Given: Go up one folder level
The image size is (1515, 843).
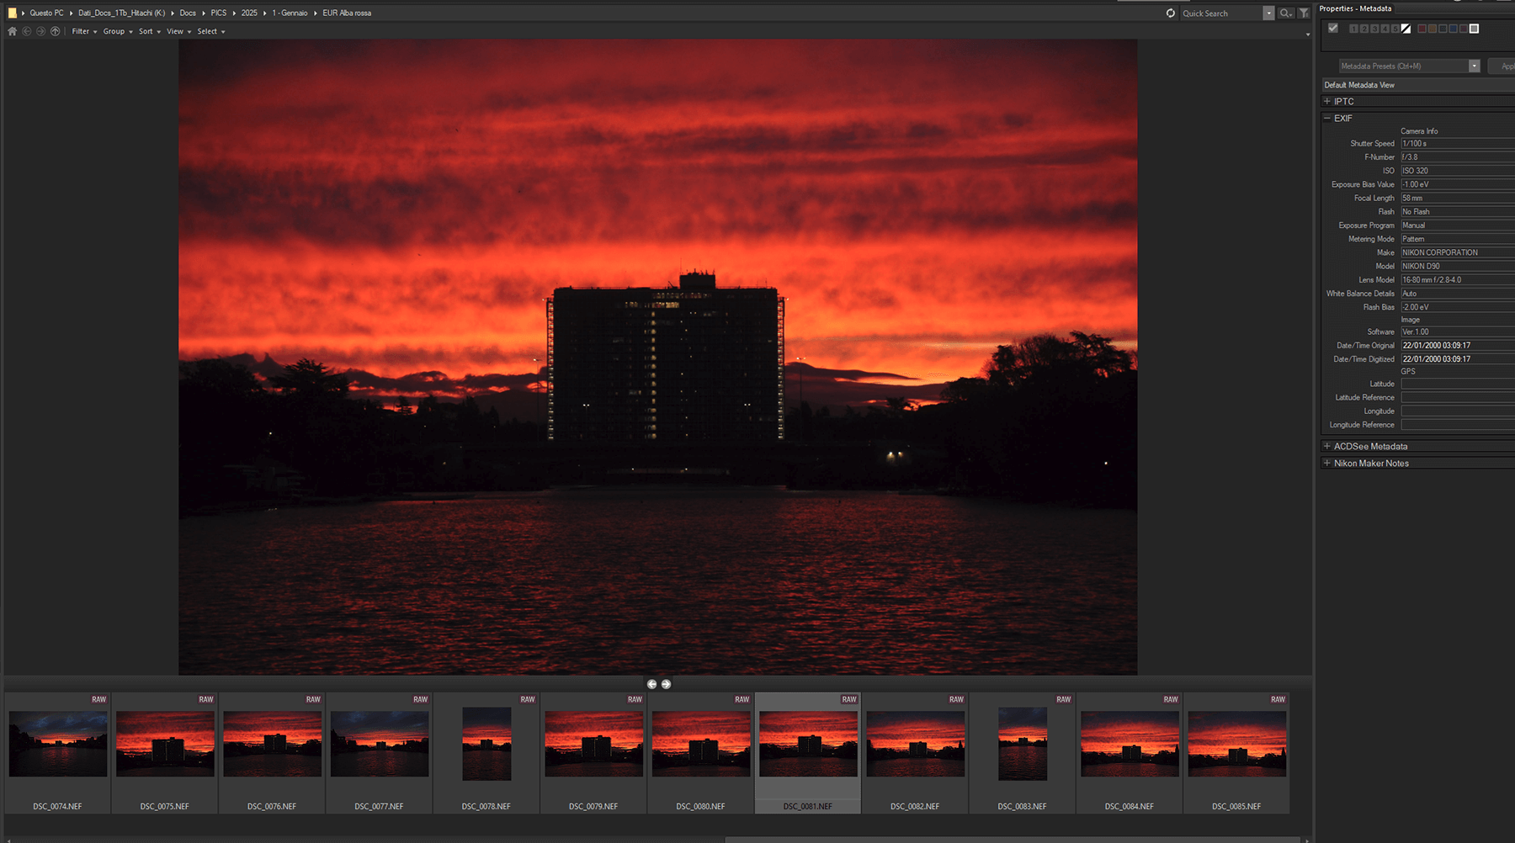Looking at the screenshot, I should (x=56, y=31).
